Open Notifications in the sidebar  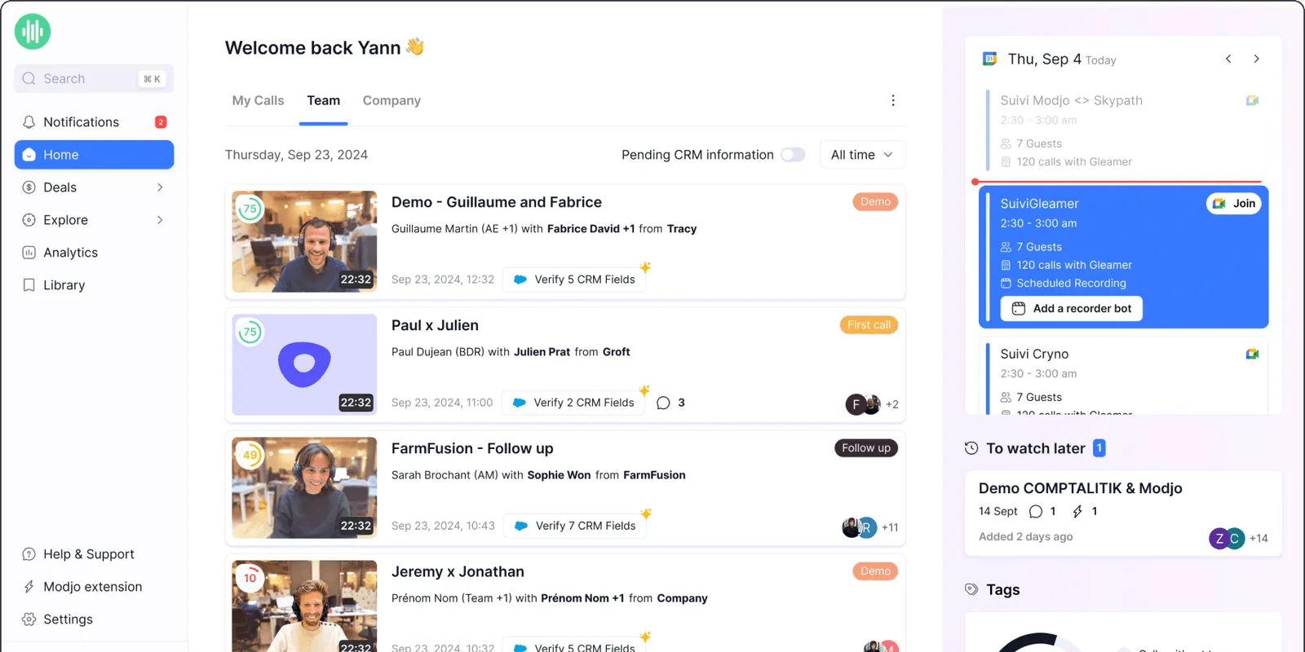[x=94, y=122]
